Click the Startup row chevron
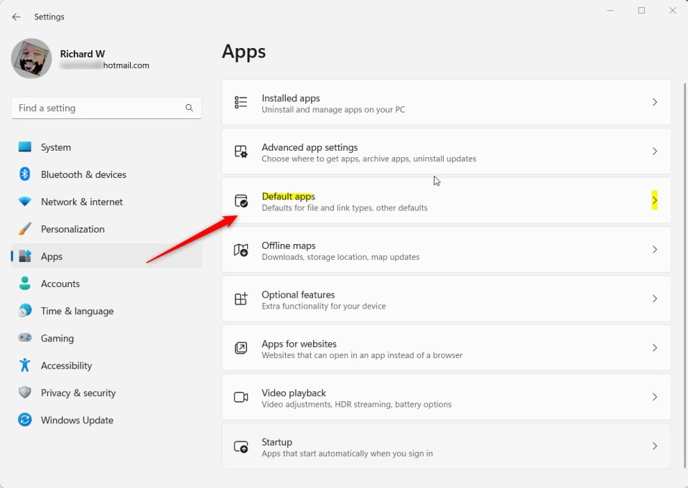 point(655,446)
